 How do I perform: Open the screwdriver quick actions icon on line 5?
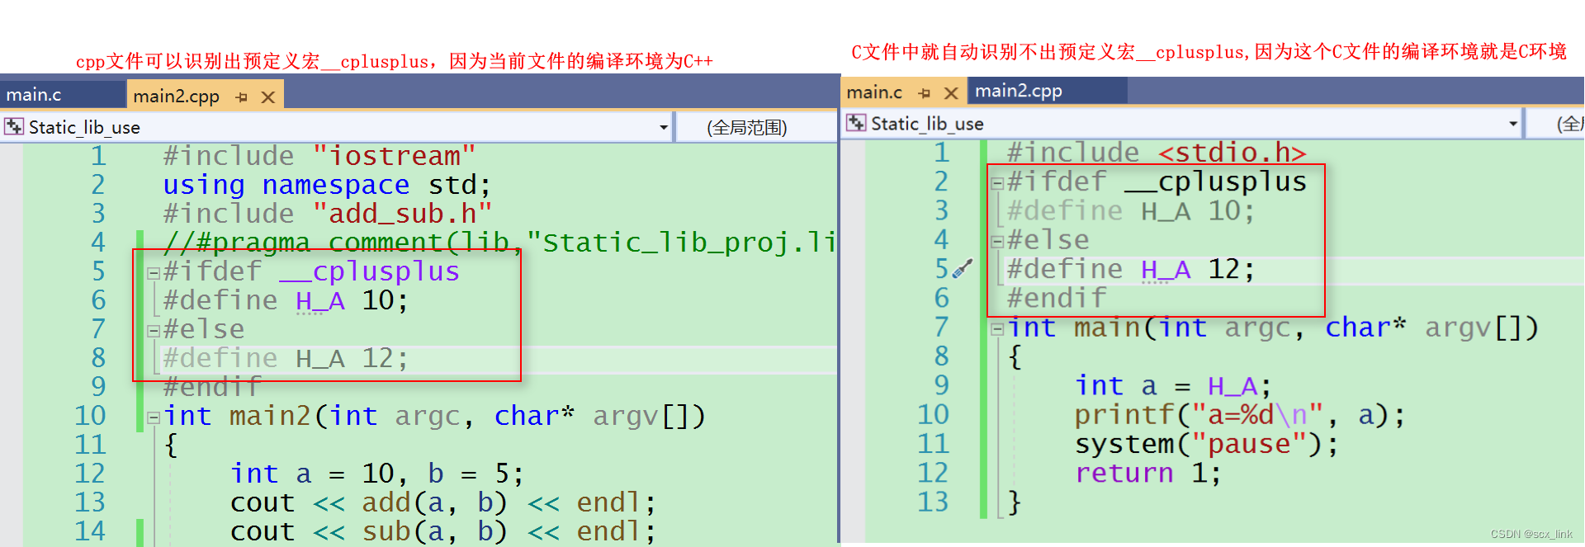[962, 269]
